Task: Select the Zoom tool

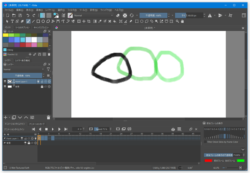Action: coord(177,21)
